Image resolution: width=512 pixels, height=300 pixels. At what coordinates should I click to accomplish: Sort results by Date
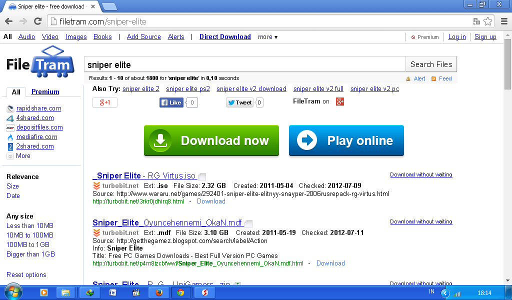13,195
